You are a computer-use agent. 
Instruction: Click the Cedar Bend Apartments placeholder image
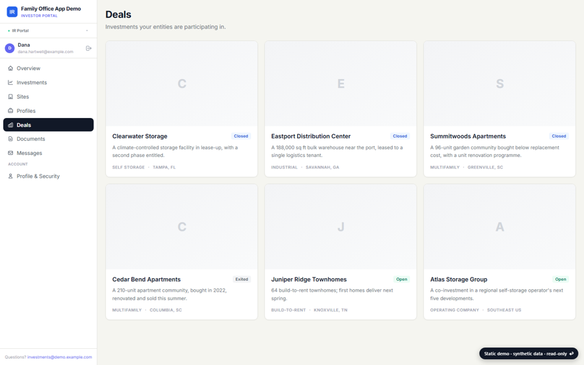click(x=182, y=227)
